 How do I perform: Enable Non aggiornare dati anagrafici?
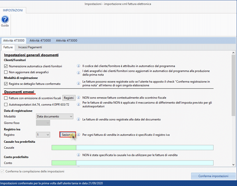click(x=6, y=72)
